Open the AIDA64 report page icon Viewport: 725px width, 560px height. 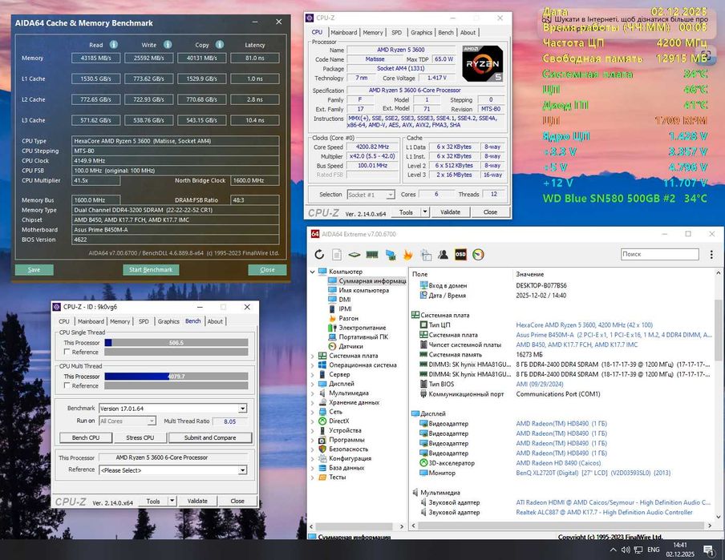[337, 255]
